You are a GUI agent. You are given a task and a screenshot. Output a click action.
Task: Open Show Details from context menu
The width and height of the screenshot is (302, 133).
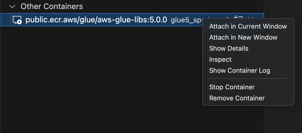click(x=229, y=48)
